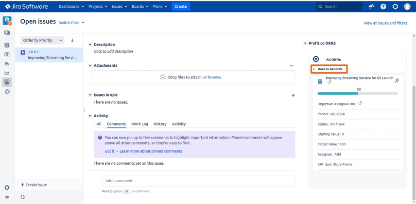Image resolution: width=416 pixels, height=204 pixels.
Task: Click the epic icon of JDCP-1
Action: click(x=23, y=52)
